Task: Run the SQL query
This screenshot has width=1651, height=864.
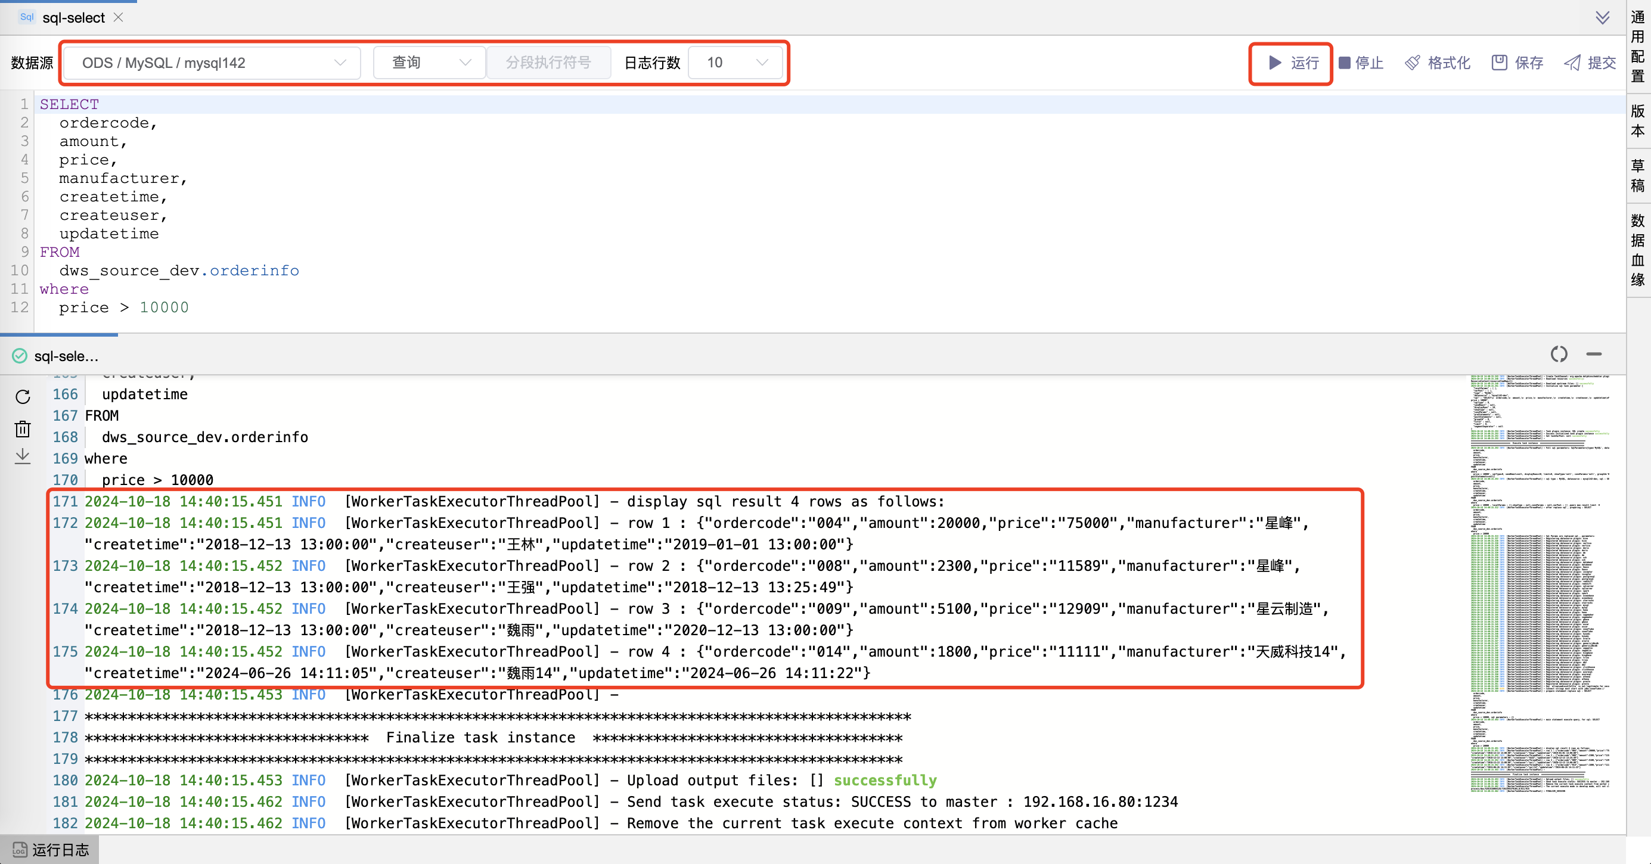Action: [x=1290, y=63]
